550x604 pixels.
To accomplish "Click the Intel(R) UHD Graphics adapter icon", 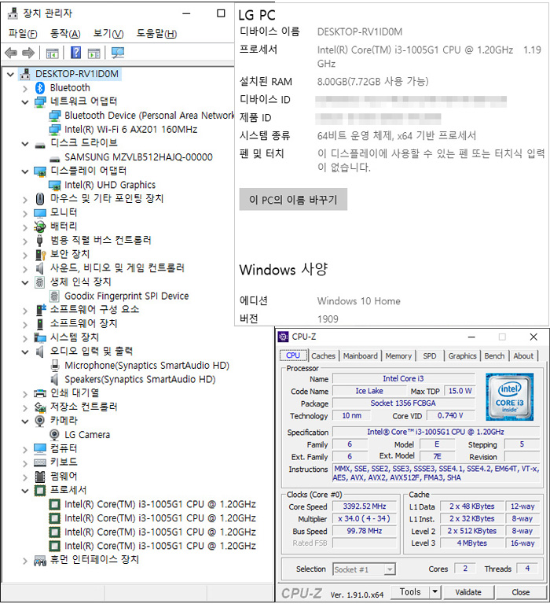I will pyautogui.click(x=55, y=186).
